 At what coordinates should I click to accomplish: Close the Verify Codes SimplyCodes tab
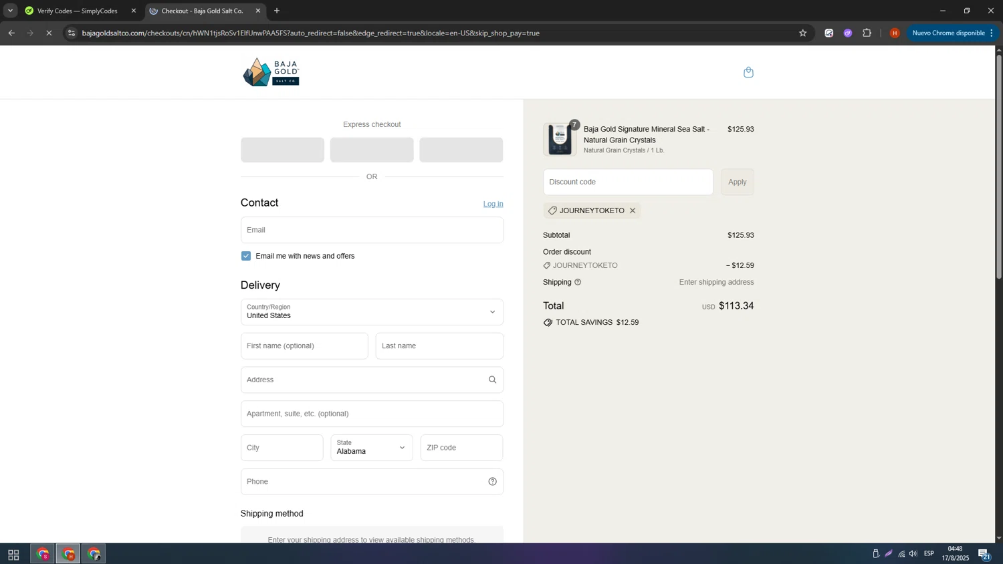134,11
